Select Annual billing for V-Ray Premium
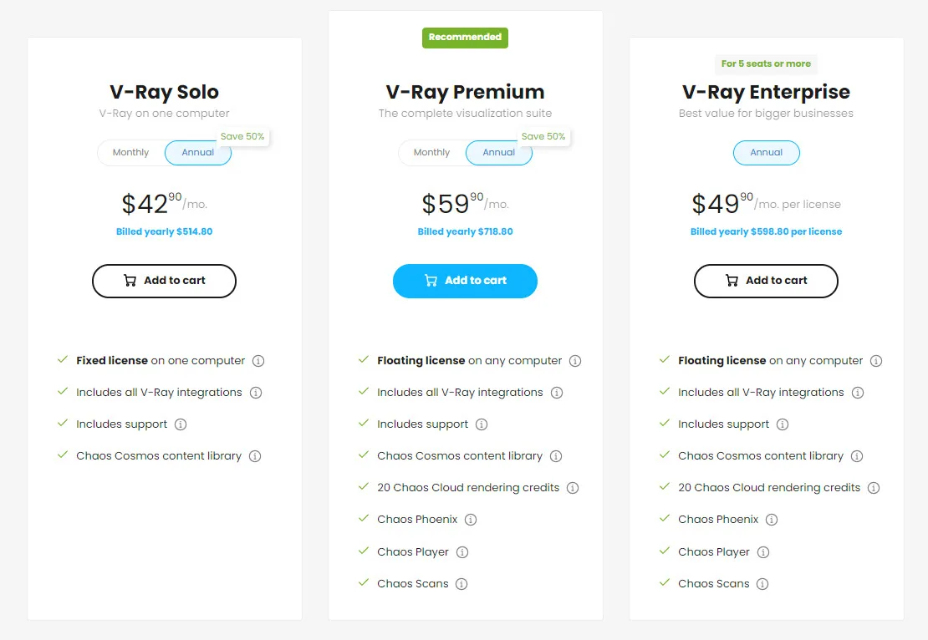928x640 pixels. 499,152
